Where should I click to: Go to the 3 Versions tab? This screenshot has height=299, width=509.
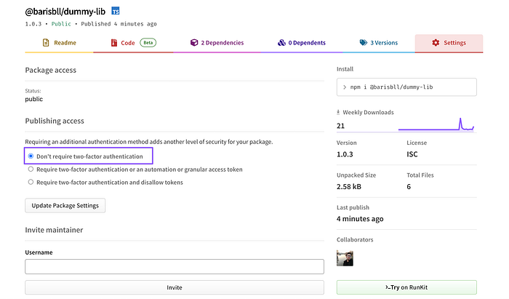379,43
